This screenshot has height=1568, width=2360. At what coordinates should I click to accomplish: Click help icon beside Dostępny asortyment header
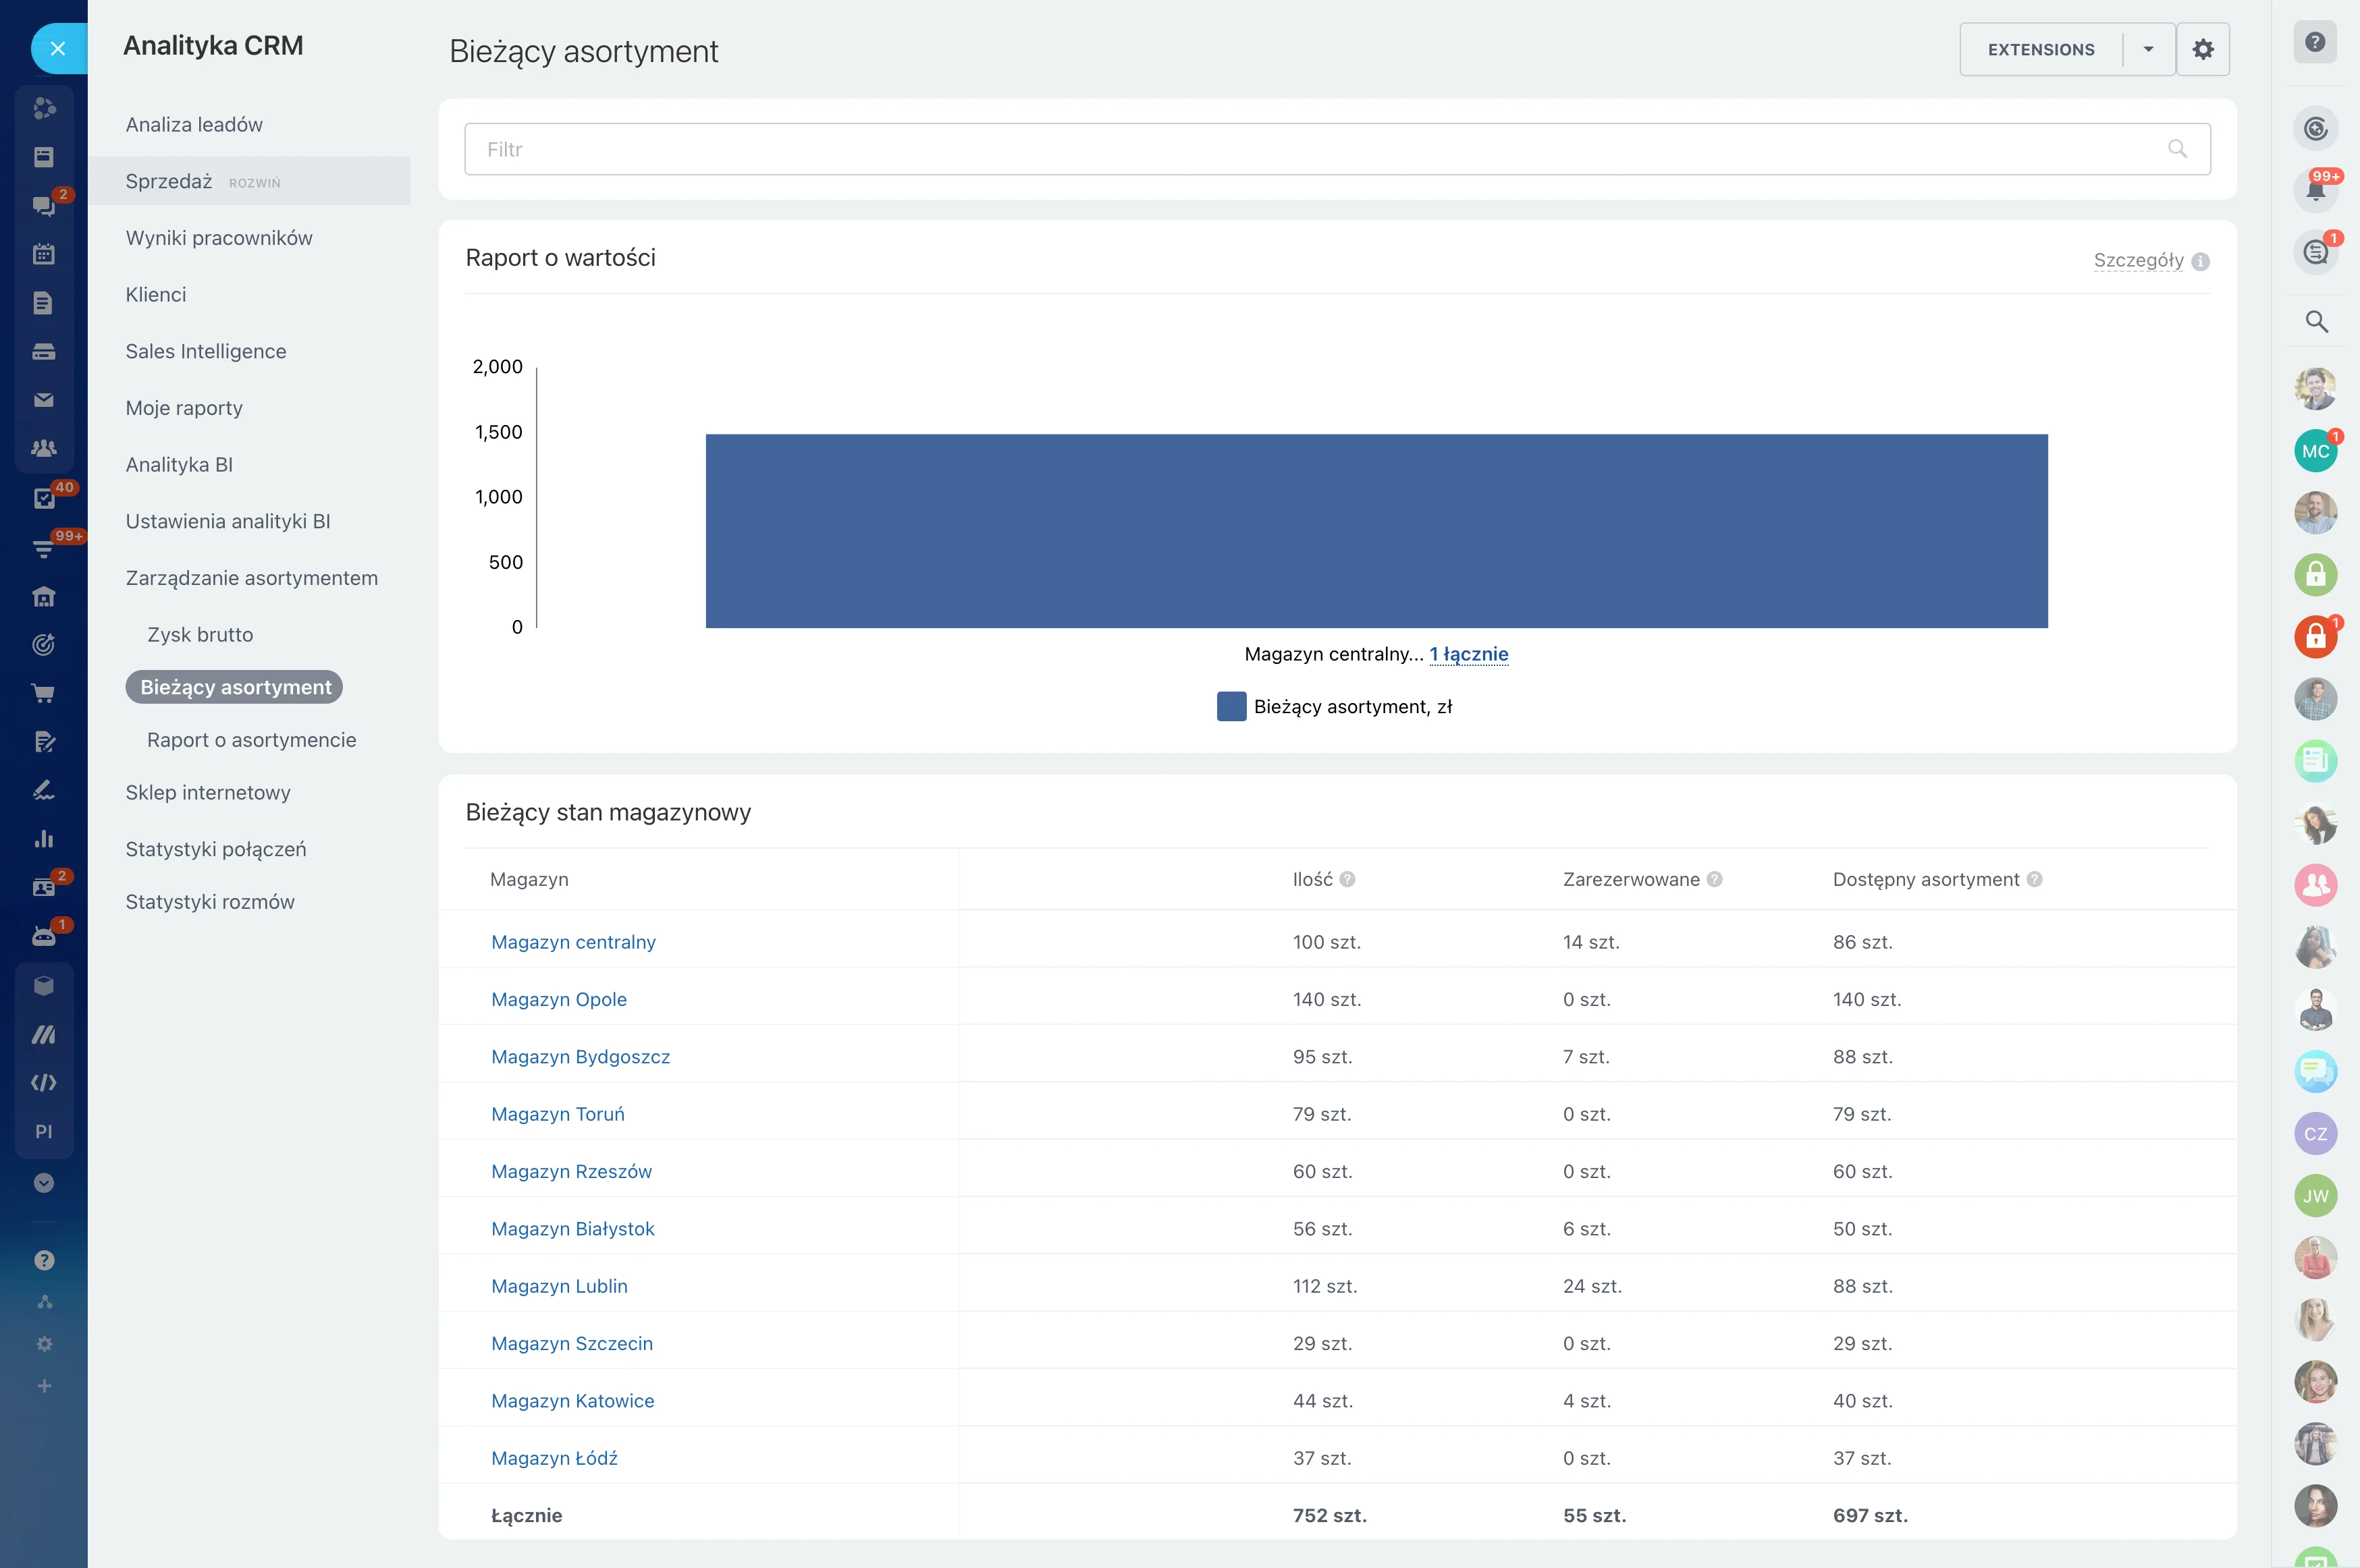2034,879
